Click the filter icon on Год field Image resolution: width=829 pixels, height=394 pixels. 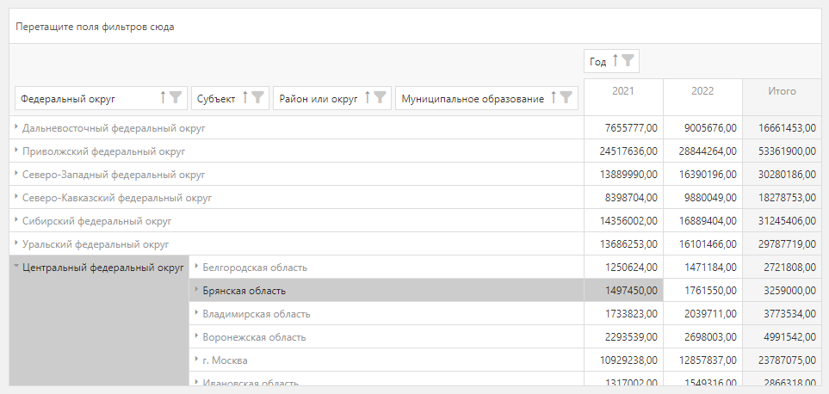pos(628,61)
